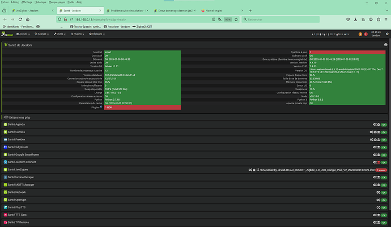Click the red 1 NOK Plugins status
Image resolution: width=391 pixels, height=227 pixels.
click(x=142, y=108)
